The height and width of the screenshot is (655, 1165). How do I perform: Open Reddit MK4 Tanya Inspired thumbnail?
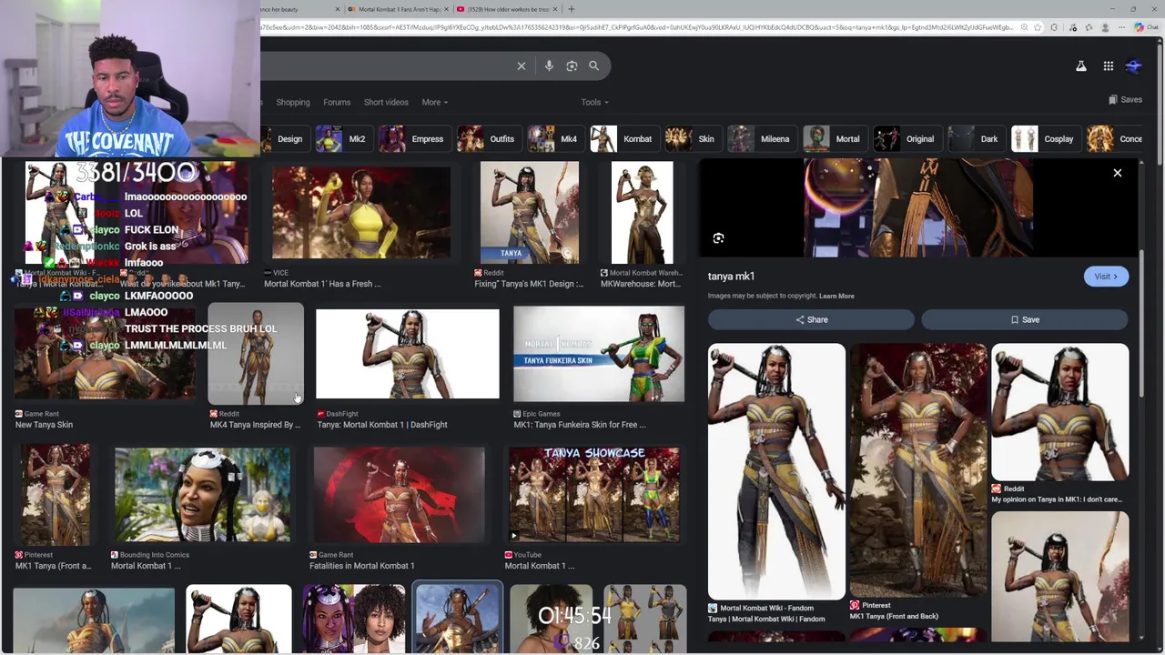[x=256, y=354]
